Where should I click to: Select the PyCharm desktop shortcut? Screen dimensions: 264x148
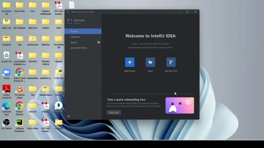point(19,125)
